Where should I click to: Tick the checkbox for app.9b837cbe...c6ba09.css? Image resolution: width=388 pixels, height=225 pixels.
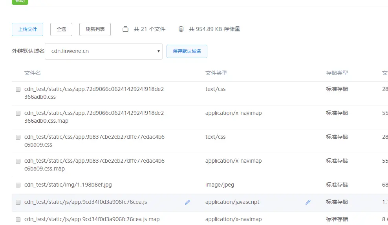(x=18, y=137)
